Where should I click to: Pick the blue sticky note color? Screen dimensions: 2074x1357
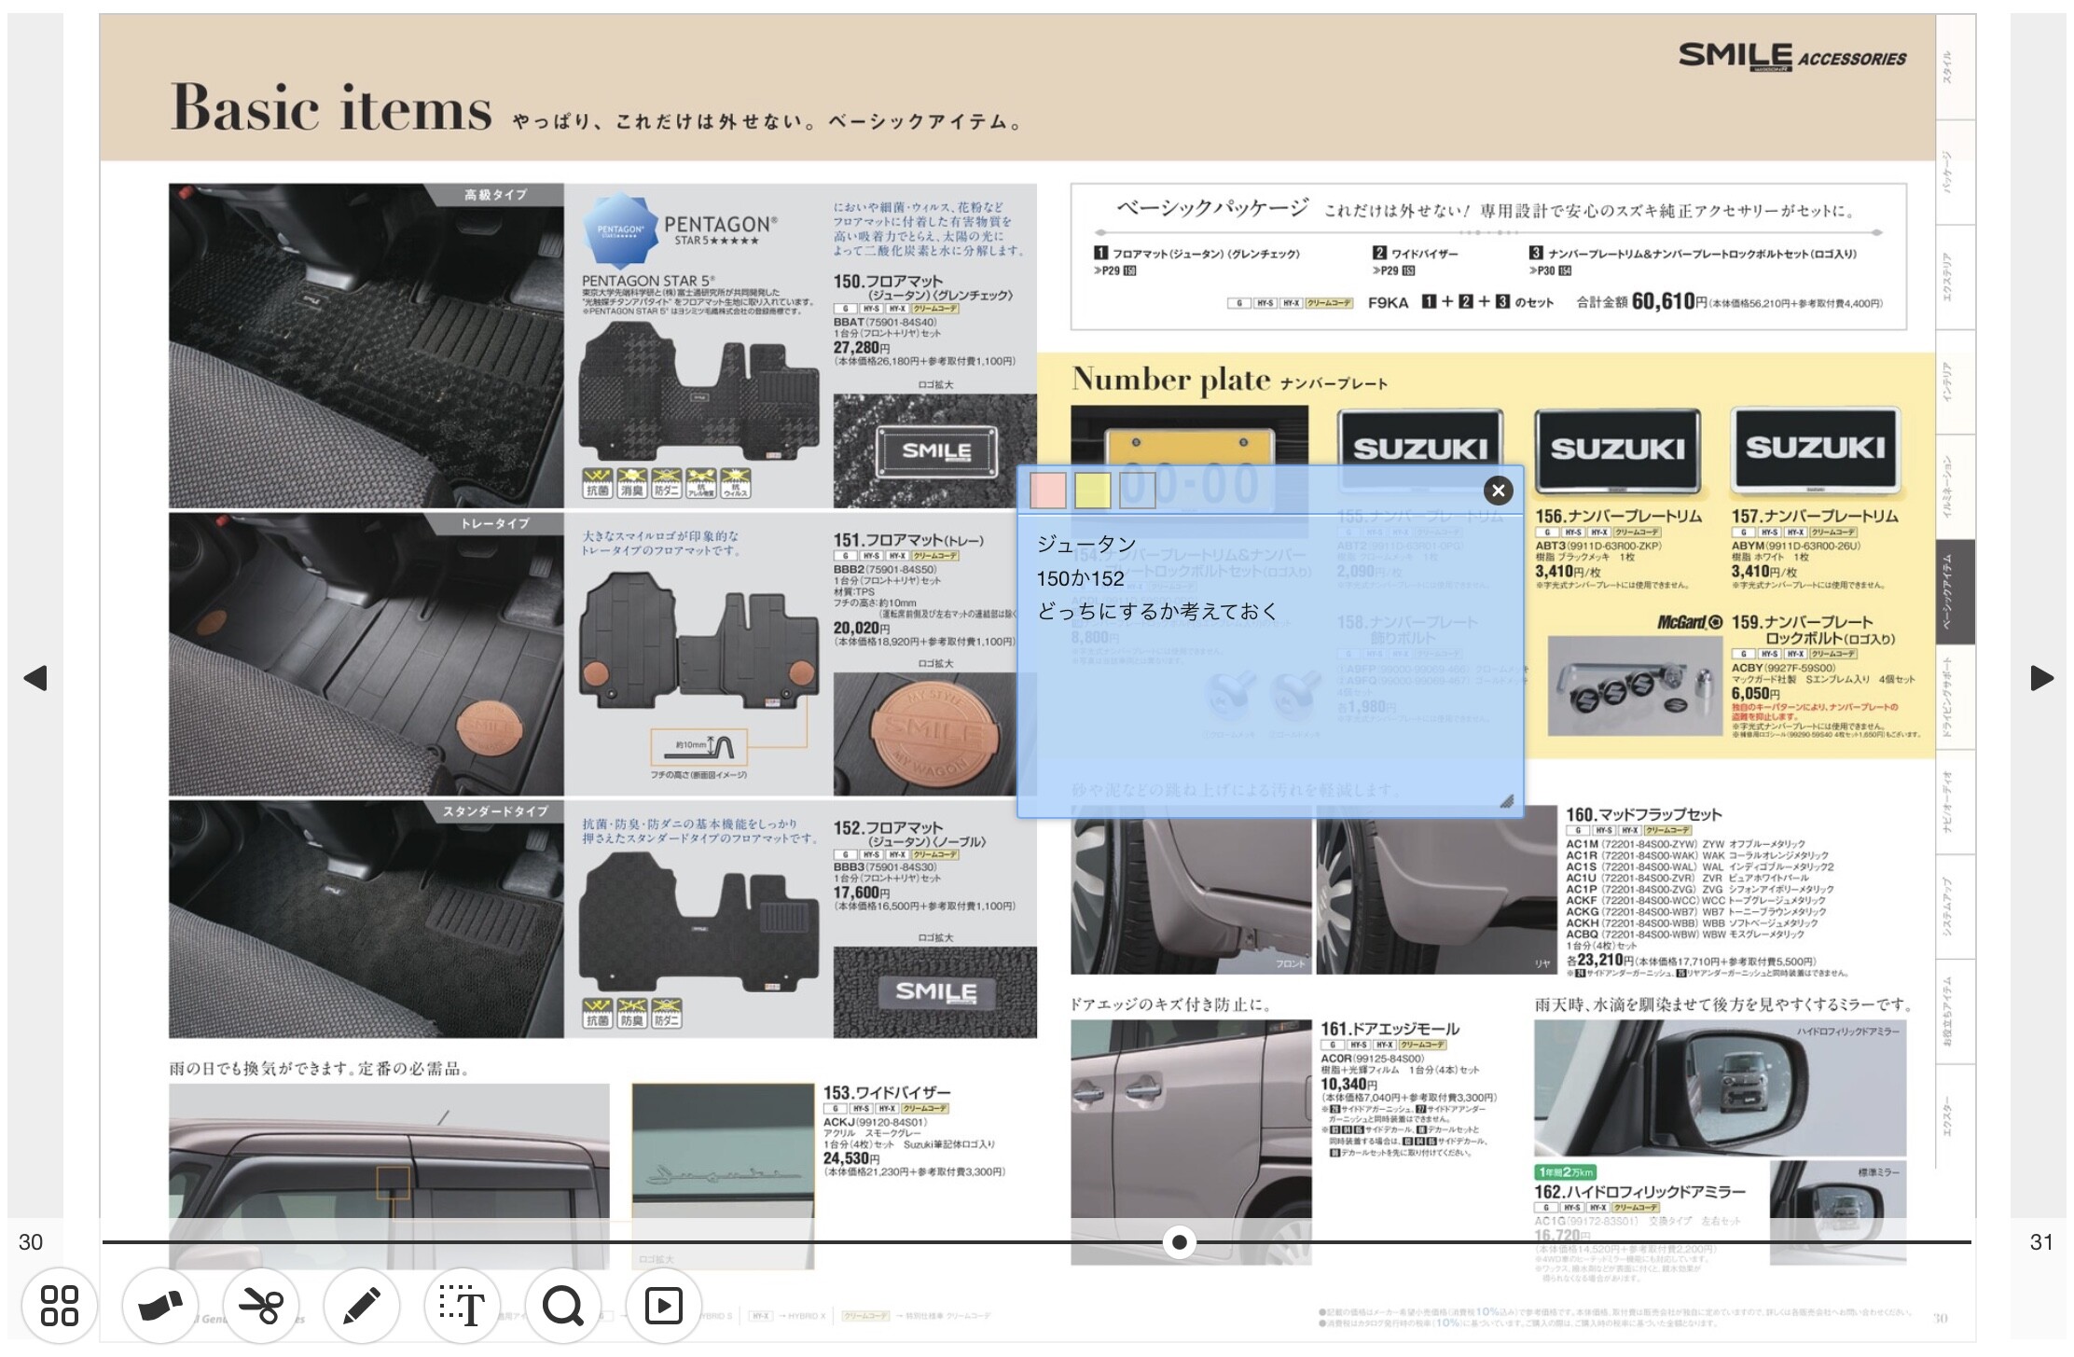(1138, 491)
